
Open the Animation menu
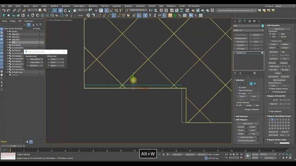(66, 6)
